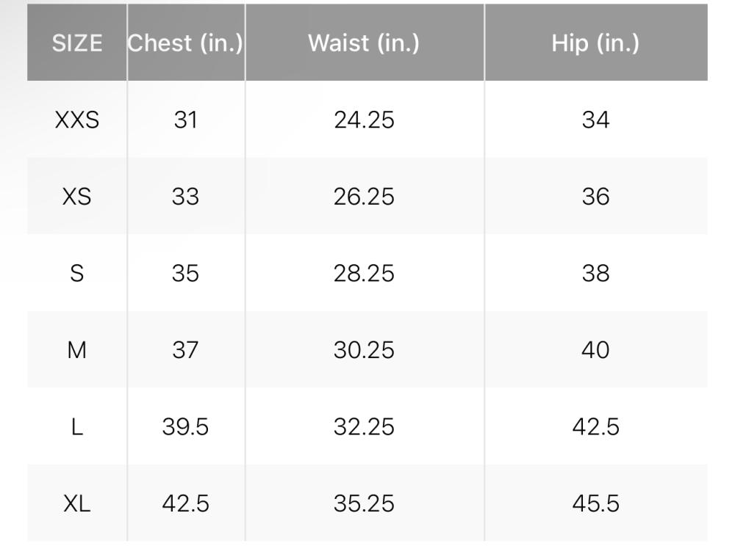Select waist value 24.25
This screenshot has height=557, width=735.
point(364,120)
